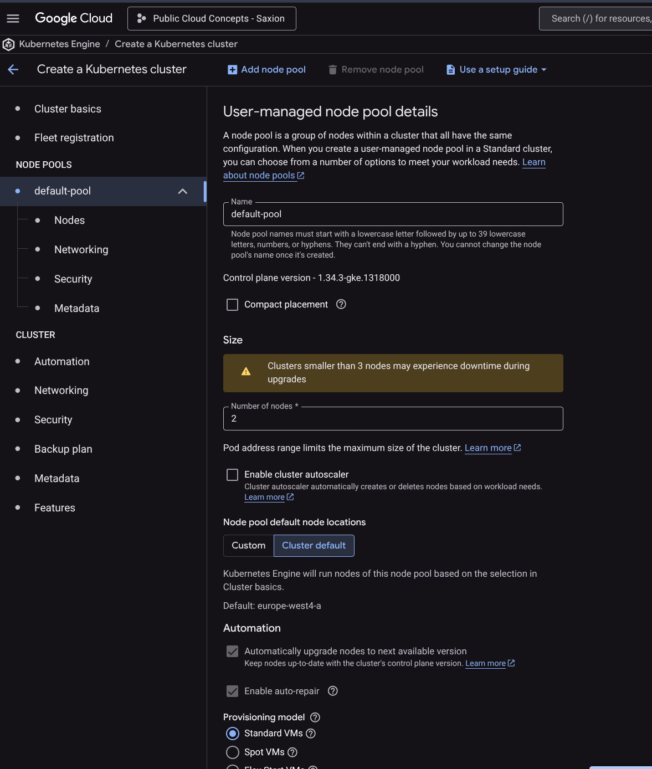Open the project picker for Public Cloud Concepts
Screen dimensions: 652x769
[211, 18]
